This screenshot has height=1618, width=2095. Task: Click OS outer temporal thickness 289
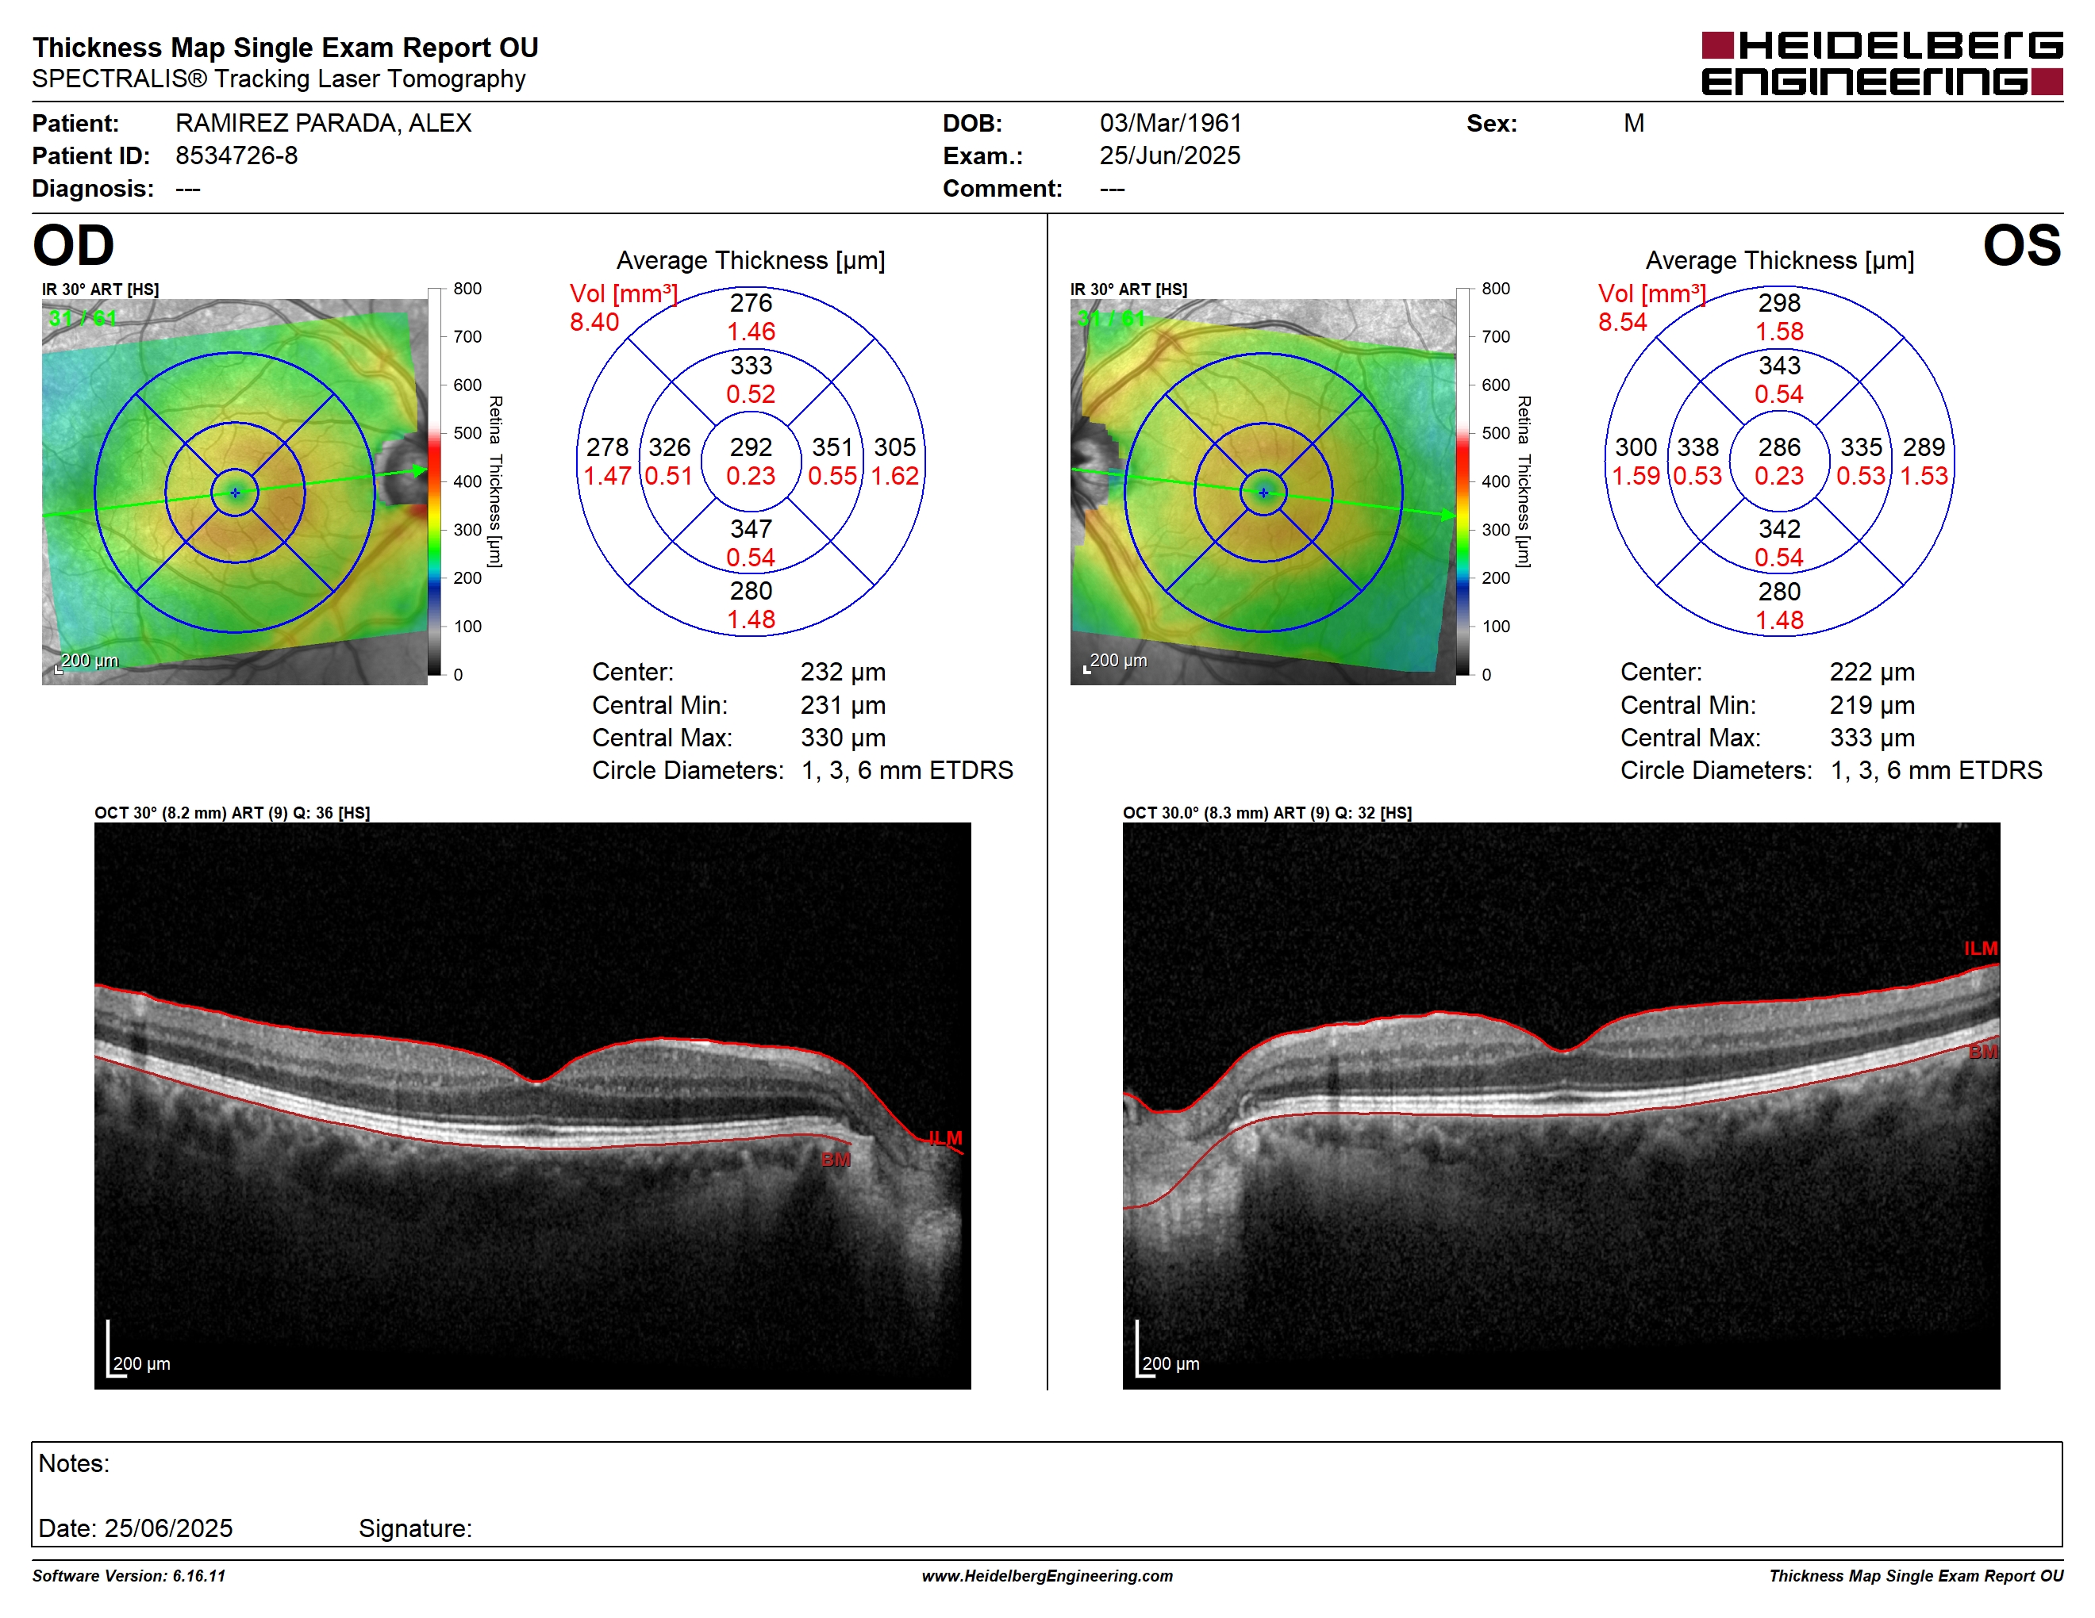[x=1924, y=447]
